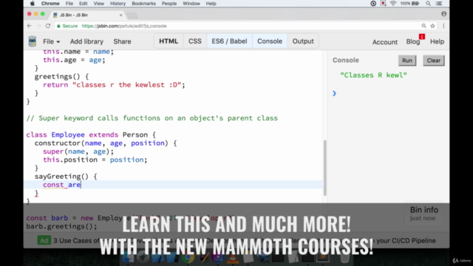Click the Spotlight search icon
Screen dimensions: 473x266
(x=428, y=4)
